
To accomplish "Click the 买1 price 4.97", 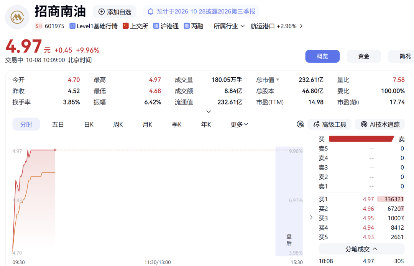I will tap(368, 199).
